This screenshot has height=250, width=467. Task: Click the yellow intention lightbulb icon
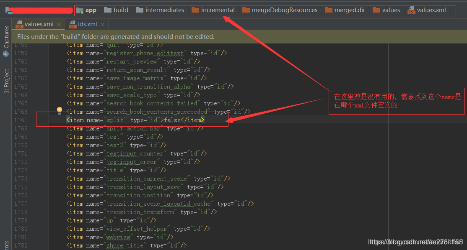tap(60, 110)
